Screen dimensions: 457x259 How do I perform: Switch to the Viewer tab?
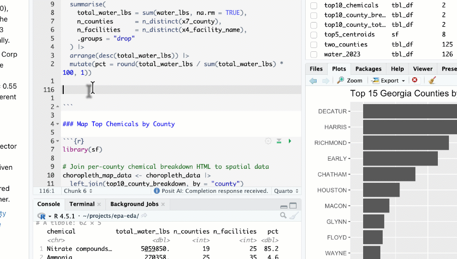(x=423, y=69)
